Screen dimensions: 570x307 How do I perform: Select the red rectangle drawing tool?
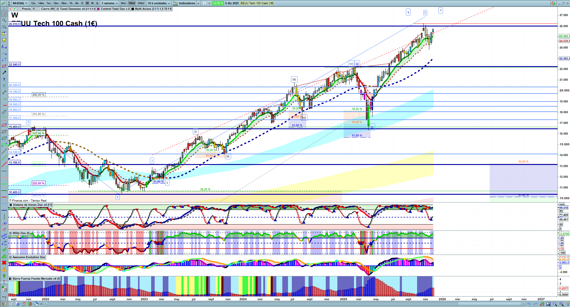[x=4, y=66]
